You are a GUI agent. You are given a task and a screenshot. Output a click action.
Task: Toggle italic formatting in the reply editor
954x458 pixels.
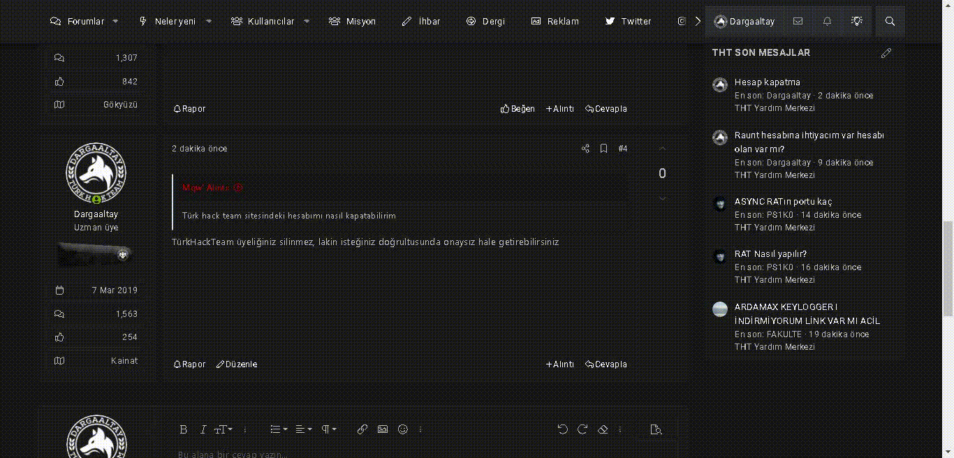(x=203, y=429)
